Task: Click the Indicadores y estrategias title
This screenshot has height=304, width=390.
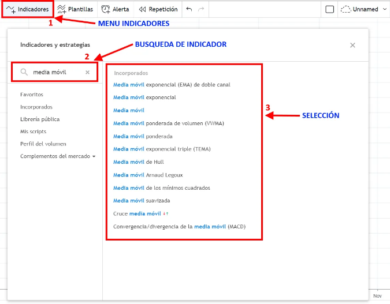Action: point(55,45)
